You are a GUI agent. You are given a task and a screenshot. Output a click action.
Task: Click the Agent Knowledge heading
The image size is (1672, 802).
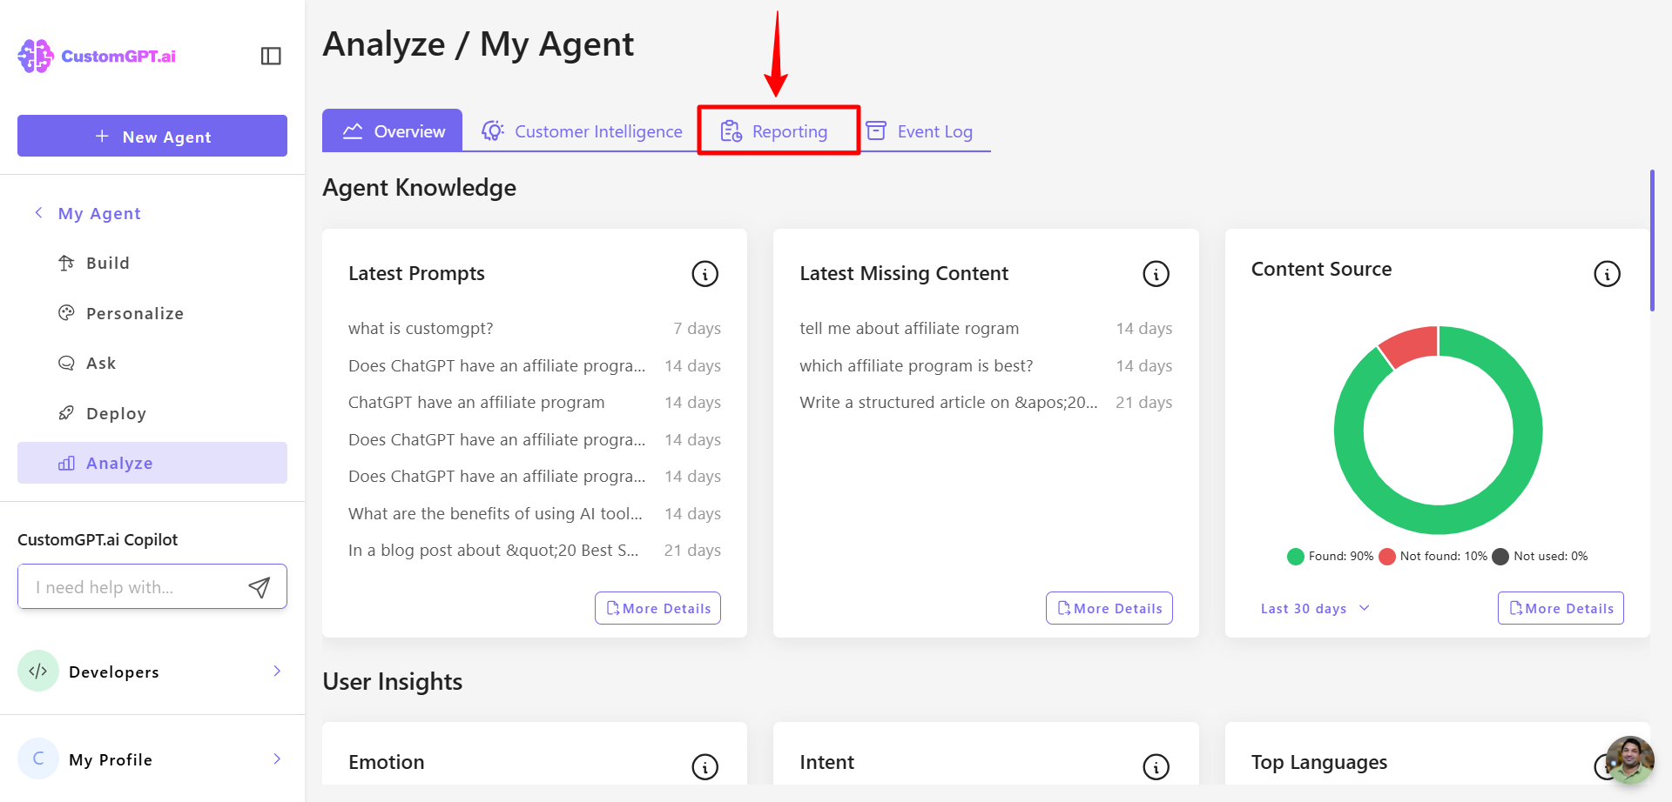pyautogui.click(x=419, y=187)
